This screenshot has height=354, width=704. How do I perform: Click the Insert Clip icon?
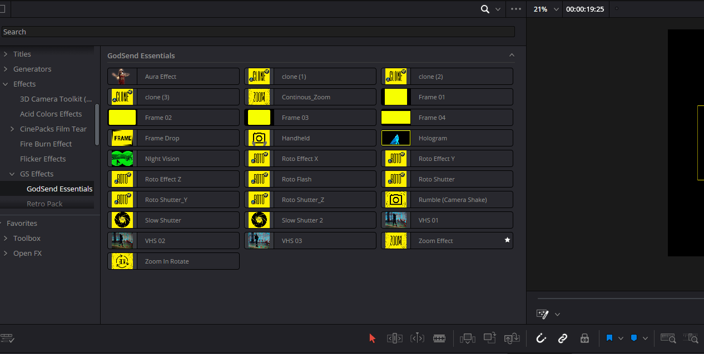pyautogui.click(x=467, y=338)
